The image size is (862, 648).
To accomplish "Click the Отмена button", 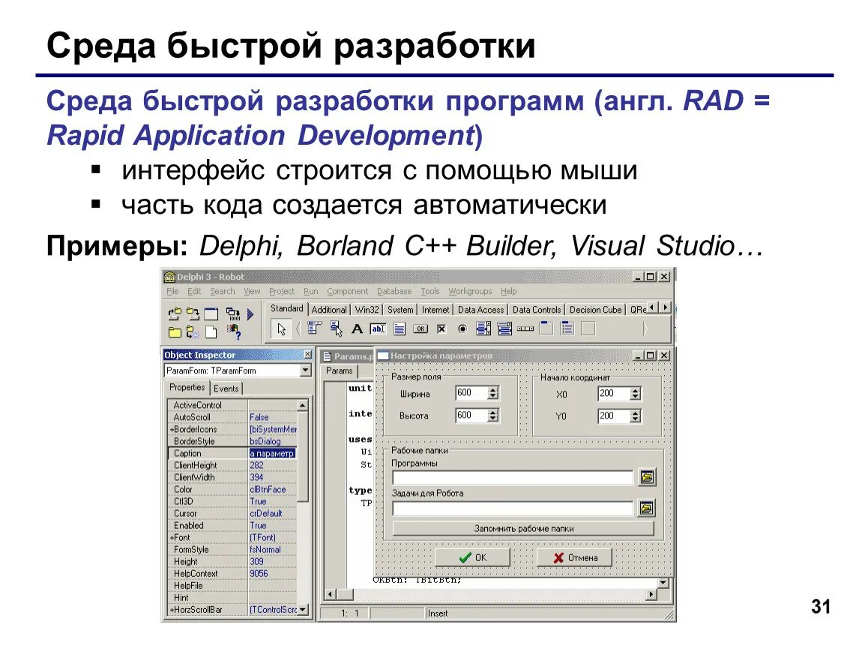I will pos(574,558).
